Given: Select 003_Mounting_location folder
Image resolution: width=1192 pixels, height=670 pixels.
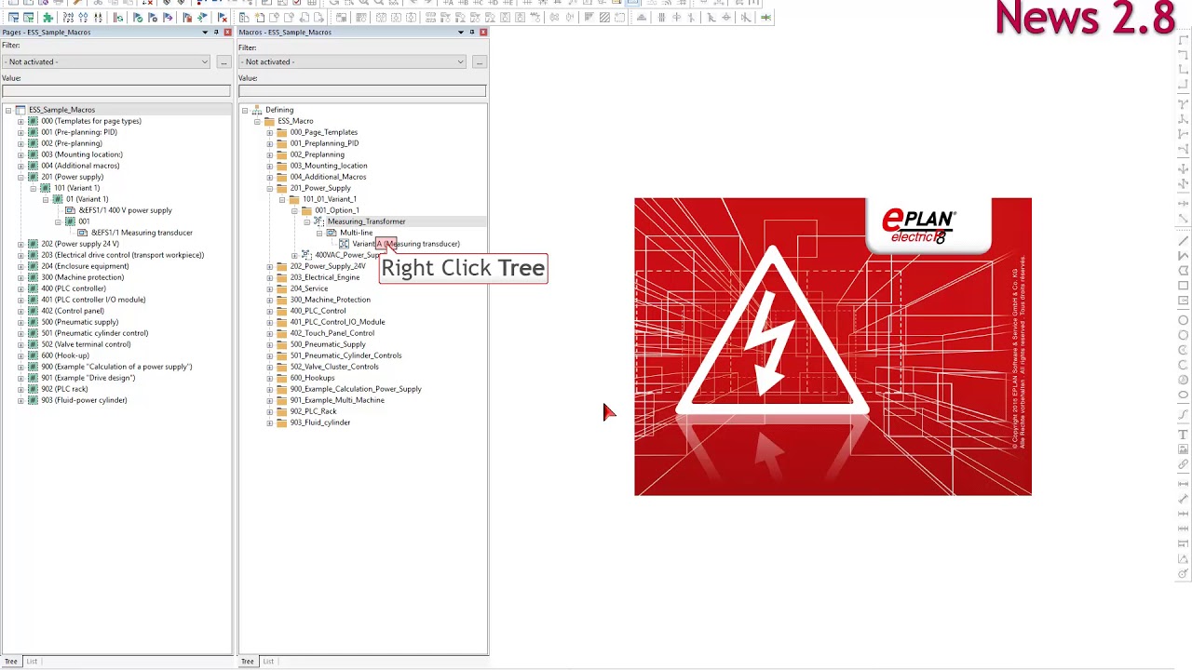Looking at the screenshot, I should point(329,166).
